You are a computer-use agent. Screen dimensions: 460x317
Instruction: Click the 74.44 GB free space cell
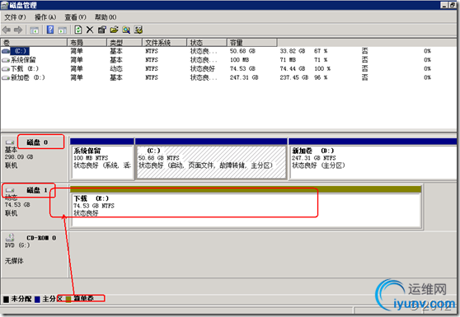click(293, 68)
